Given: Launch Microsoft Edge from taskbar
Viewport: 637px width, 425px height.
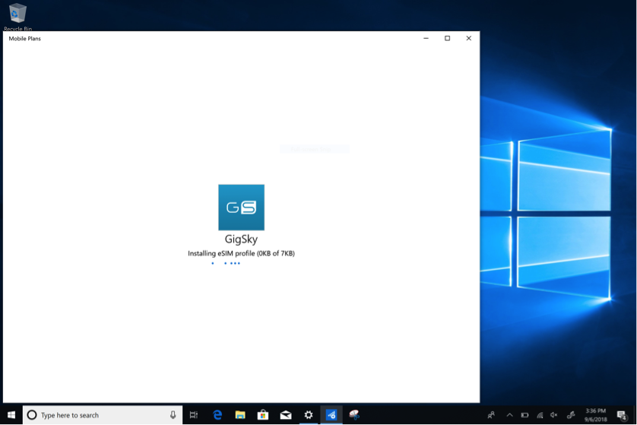Looking at the screenshot, I should 217,415.
